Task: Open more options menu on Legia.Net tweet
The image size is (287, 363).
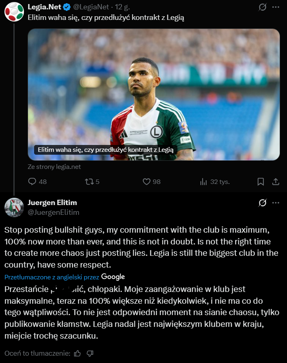Action: 276,7
